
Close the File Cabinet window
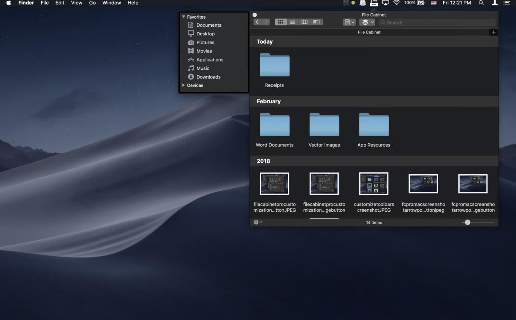[255, 15]
